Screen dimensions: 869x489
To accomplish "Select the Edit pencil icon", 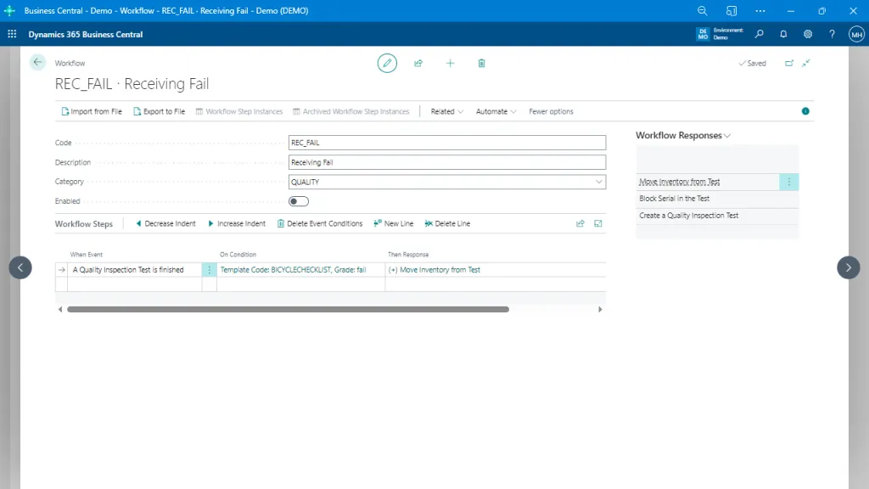I will pyautogui.click(x=387, y=63).
